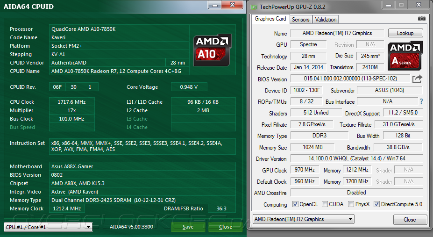Click the Memory Size value 1024 MB

(x=312, y=147)
